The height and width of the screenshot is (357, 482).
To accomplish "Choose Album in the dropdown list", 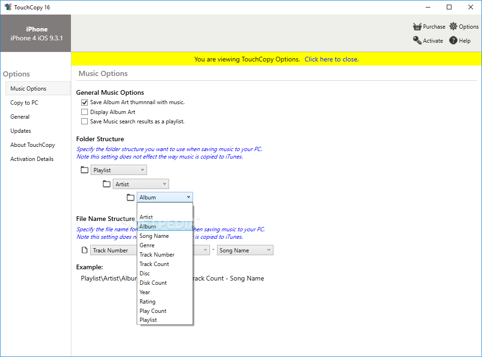I will tap(165, 226).
